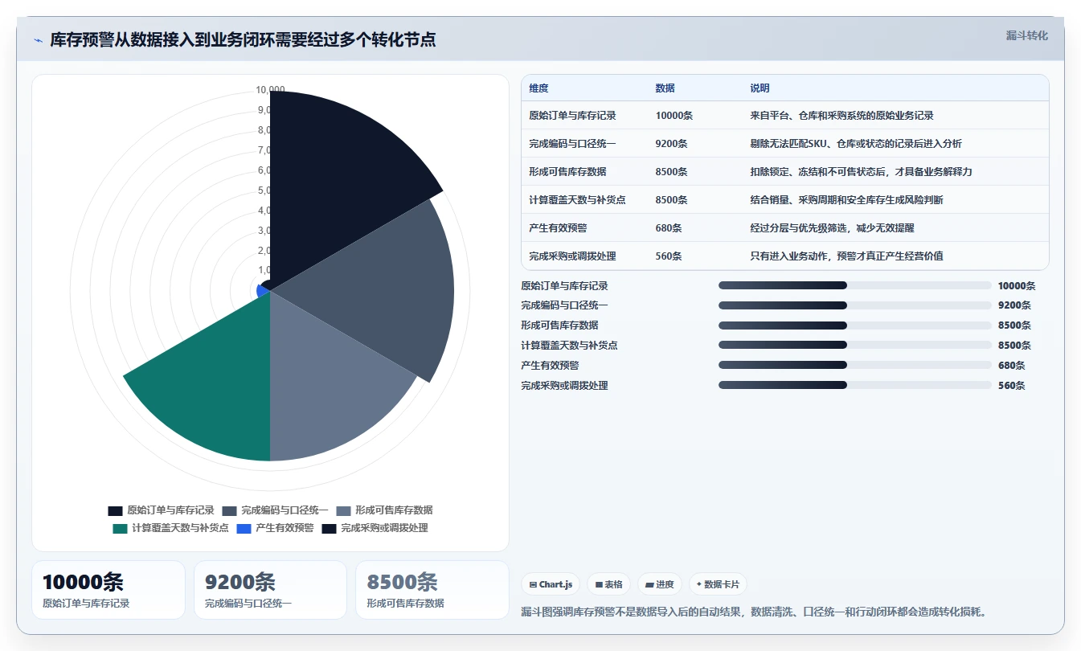
Task: Click the 产生有效预警 legend label
Action: click(x=285, y=528)
